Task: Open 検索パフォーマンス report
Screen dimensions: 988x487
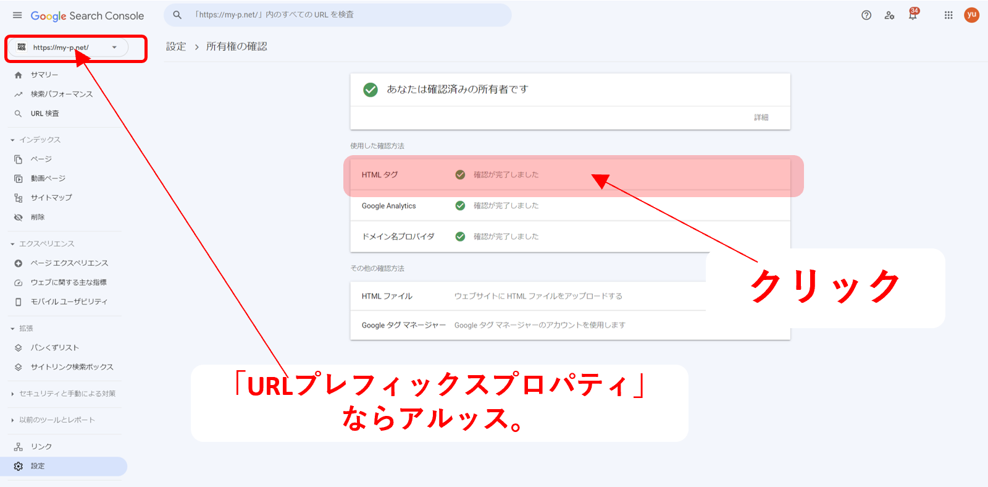Action: click(x=62, y=94)
